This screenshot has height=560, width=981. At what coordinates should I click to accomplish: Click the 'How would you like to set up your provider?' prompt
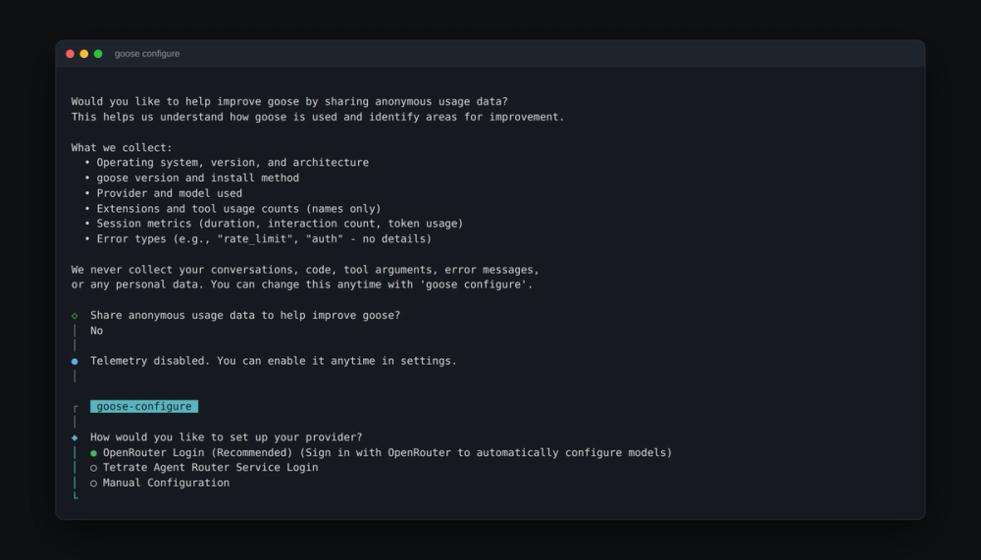226,437
